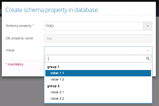159x106 pixels.
Task: Open the Schema property dropdown arrow
Action: point(148,26)
